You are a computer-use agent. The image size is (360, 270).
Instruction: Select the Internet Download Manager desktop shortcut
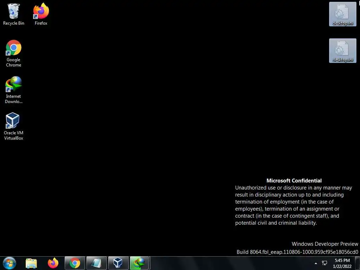[14, 90]
